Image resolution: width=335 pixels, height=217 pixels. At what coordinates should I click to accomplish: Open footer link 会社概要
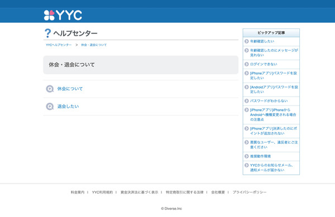pyautogui.click(x=218, y=192)
